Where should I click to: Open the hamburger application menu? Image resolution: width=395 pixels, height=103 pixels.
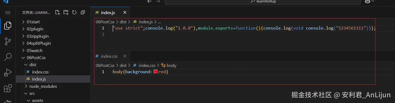tap(8, 12)
